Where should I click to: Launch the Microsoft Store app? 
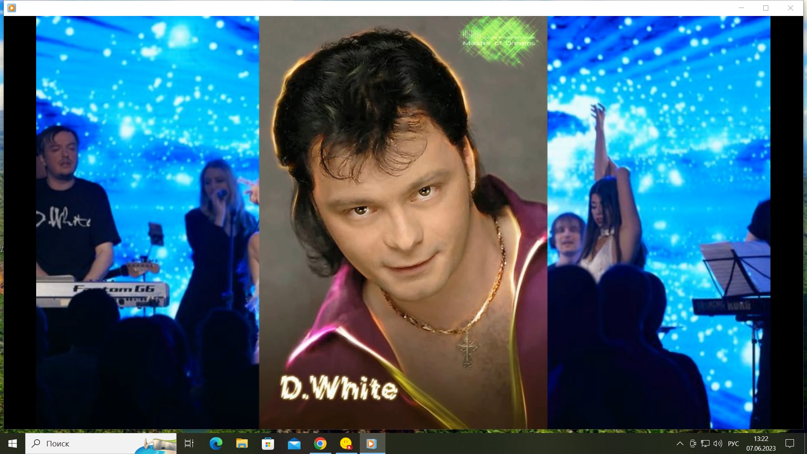(x=268, y=443)
